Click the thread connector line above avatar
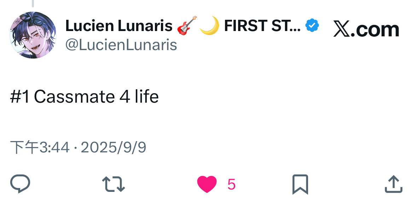Viewport: 417px width, 212px height. point(33,4)
